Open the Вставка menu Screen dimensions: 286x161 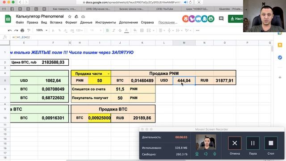(x=56, y=22)
